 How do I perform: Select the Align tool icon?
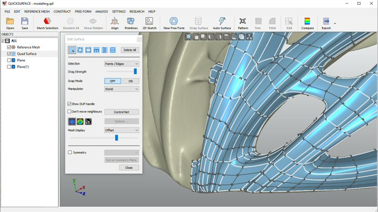[x=115, y=21]
